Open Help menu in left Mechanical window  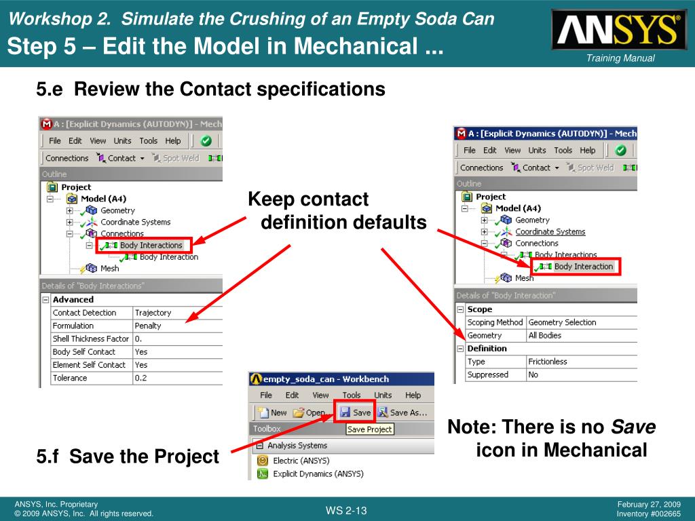click(x=173, y=141)
